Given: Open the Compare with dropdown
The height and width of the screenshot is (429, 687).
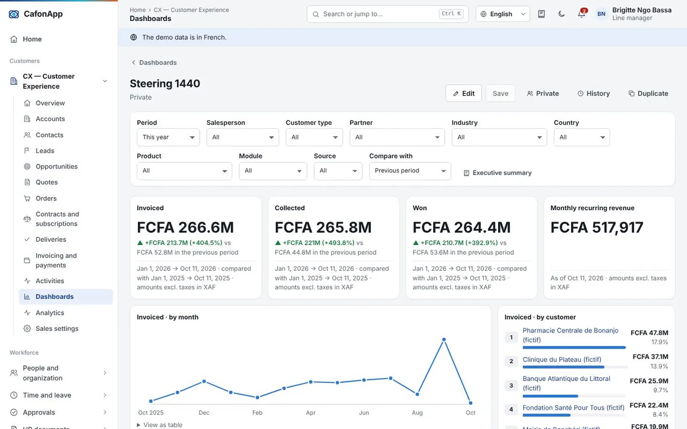Looking at the screenshot, I should tap(410, 171).
